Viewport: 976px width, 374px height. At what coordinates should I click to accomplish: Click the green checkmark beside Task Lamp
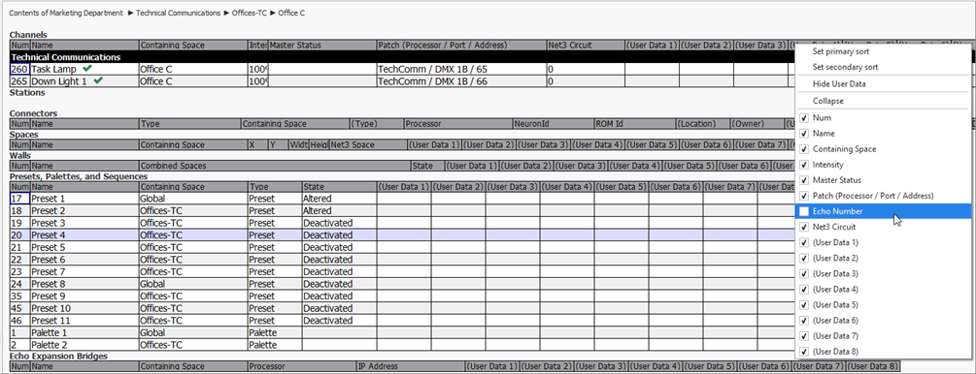point(87,69)
